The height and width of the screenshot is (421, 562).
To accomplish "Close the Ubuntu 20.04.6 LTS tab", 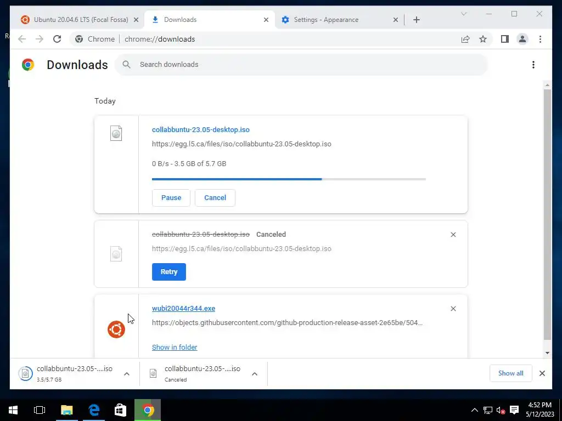I will 136,20.
